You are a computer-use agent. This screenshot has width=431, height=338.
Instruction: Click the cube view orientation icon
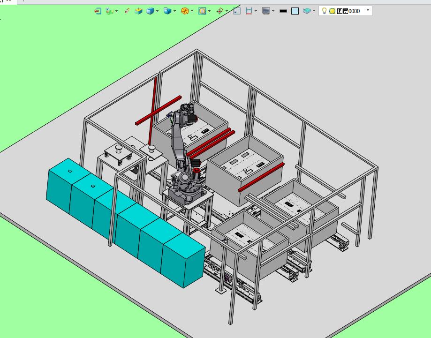[x=167, y=11]
